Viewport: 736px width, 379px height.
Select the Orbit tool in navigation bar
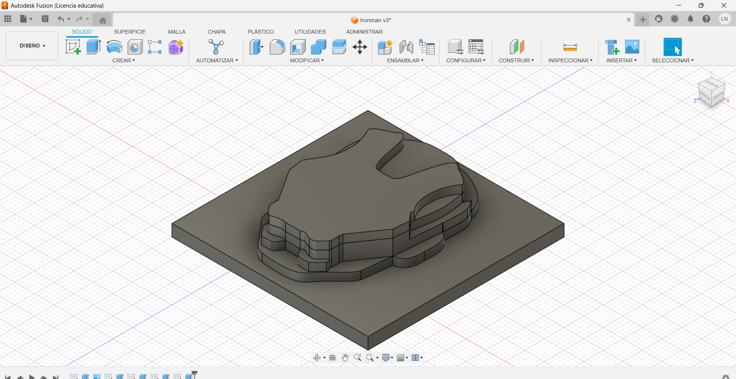(317, 358)
